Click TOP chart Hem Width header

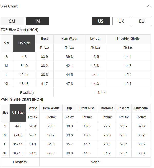[69, 39]
